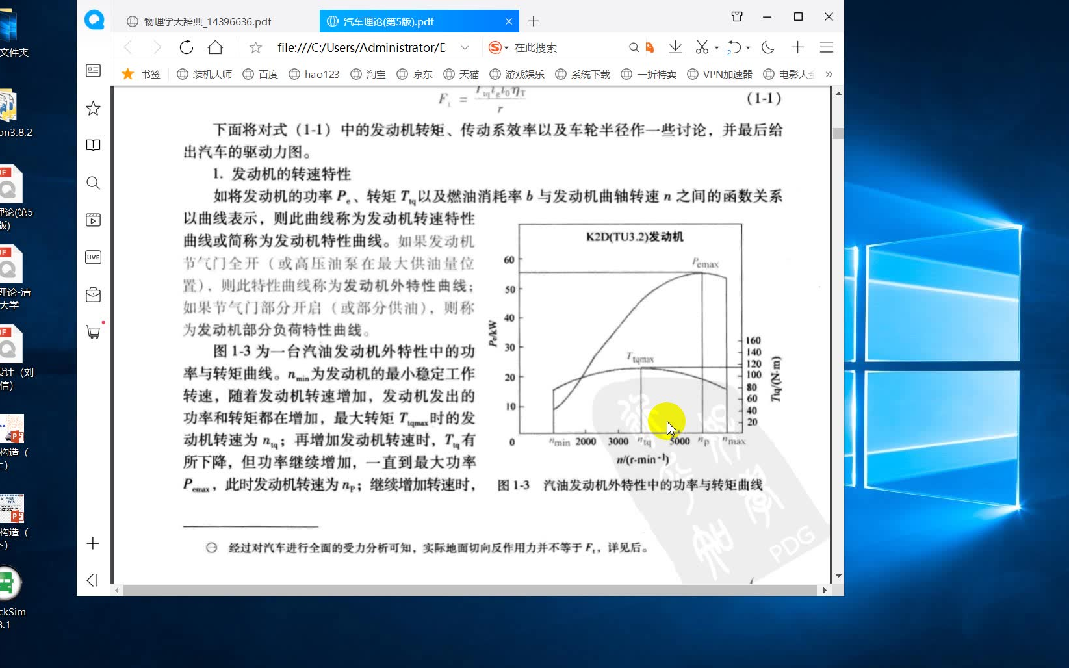
Task: Expand the address bar dropdown arrow
Action: (x=465, y=47)
